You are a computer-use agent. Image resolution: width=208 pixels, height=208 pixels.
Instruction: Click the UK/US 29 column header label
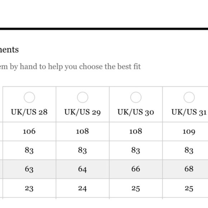[82, 112]
